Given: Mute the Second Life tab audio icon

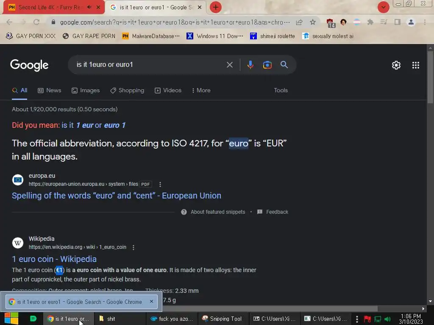Looking at the screenshot, I should click(89, 7).
